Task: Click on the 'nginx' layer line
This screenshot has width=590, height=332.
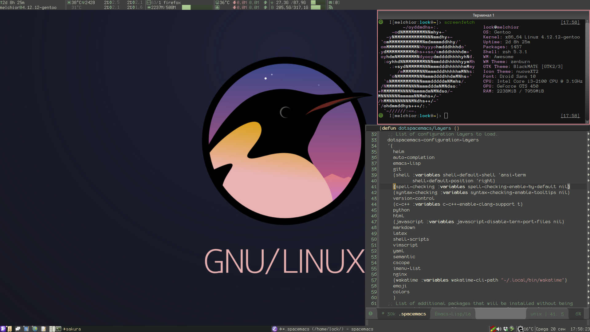Action: pos(400,274)
